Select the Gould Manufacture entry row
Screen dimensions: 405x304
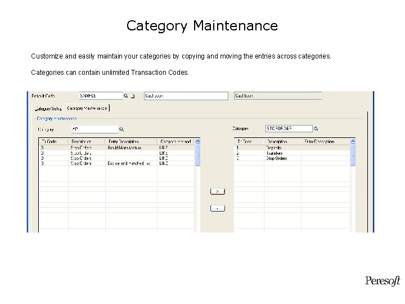pyautogui.click(x=117, y=148)
